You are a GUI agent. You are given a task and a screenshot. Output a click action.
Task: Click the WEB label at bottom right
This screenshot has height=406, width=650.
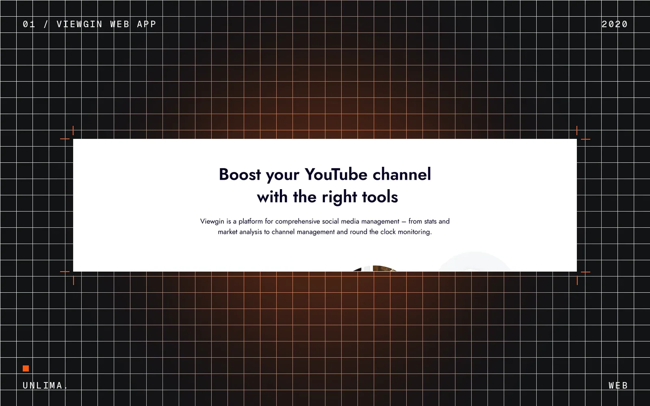(618, 385)
